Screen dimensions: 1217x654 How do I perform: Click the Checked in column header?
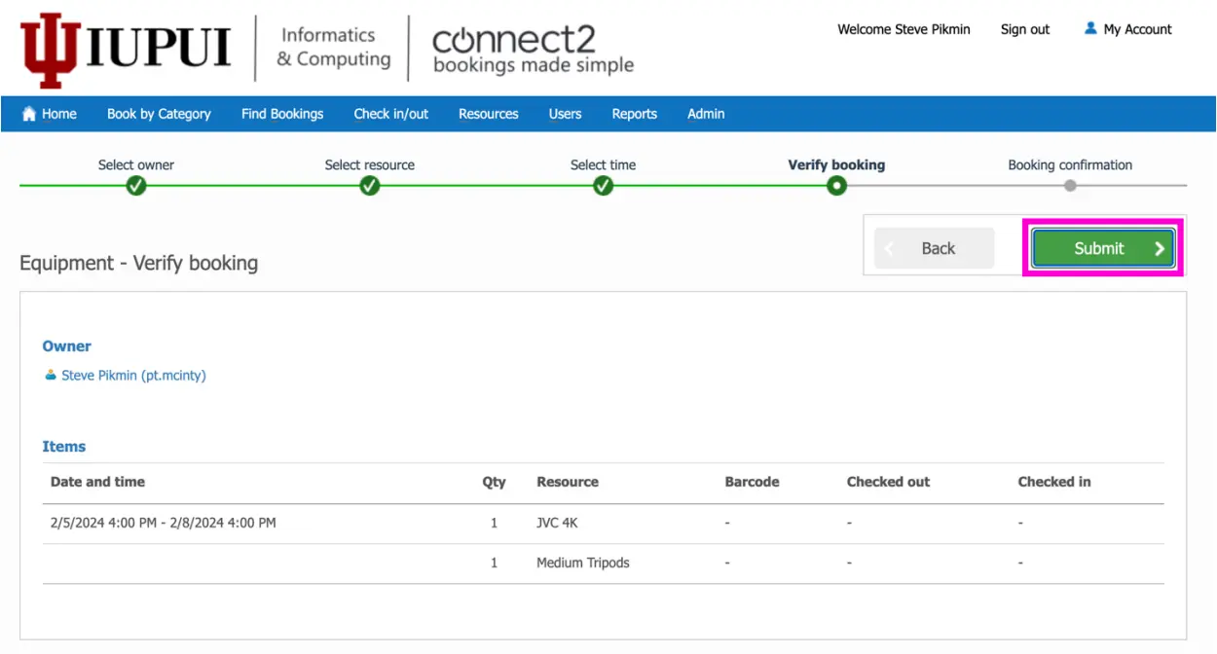coord(1054,482)
